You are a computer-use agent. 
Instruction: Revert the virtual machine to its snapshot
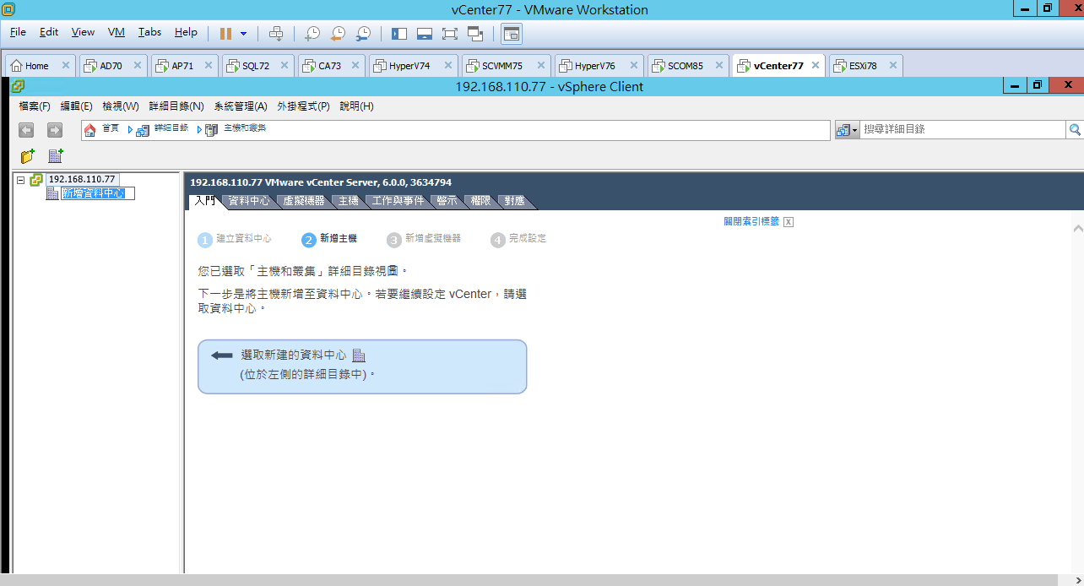coord(338,33)
